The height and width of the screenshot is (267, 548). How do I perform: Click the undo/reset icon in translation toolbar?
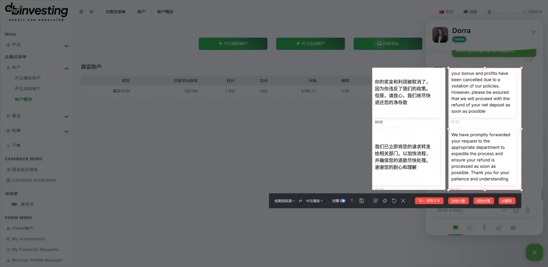coord(394,201)
